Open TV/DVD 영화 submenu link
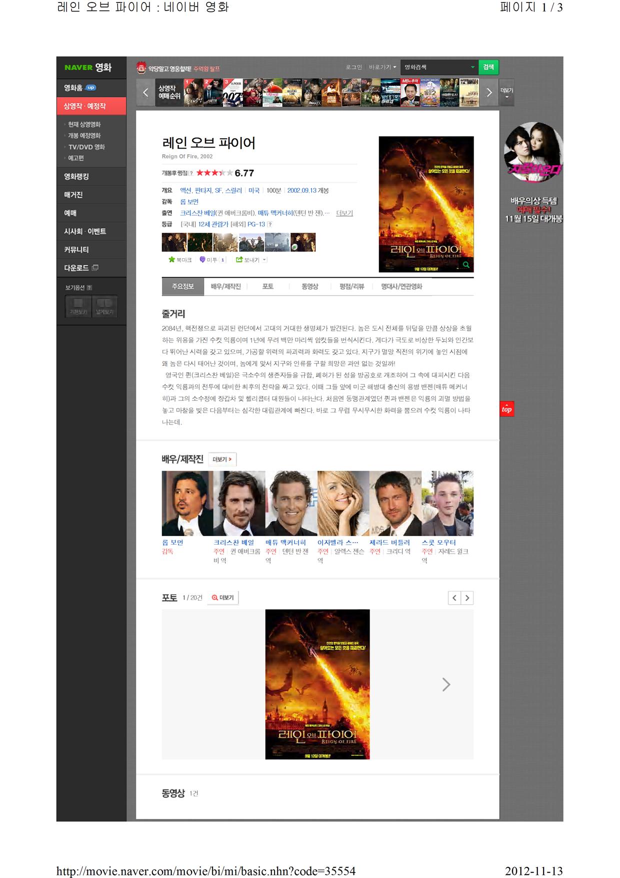The width and height of the screenshot is (620, 878). [86, 147]
